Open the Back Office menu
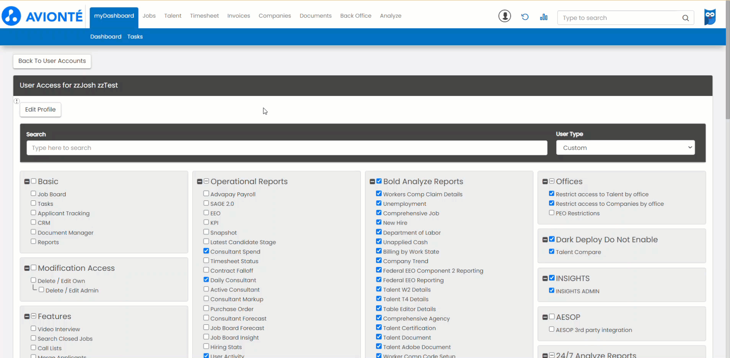The width and height of the screenshot is (730, 358). coord(356,16)
